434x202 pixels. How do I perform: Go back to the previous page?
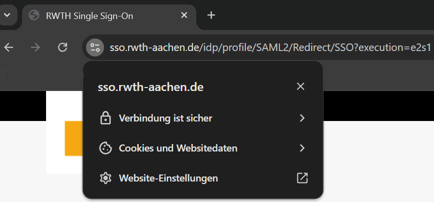point(9,47)
